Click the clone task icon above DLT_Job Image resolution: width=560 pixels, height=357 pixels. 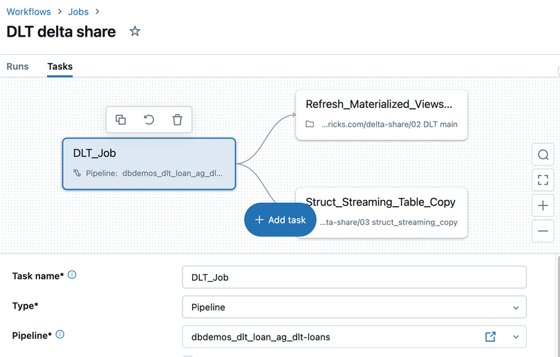click(121, 120)
